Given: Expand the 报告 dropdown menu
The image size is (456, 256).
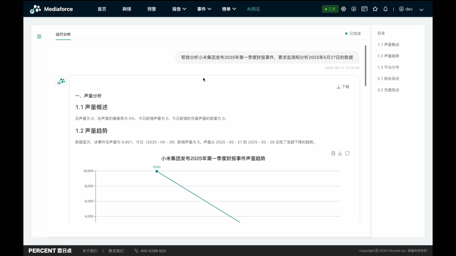Looking at the screenshot, I should tap(179, 9).
